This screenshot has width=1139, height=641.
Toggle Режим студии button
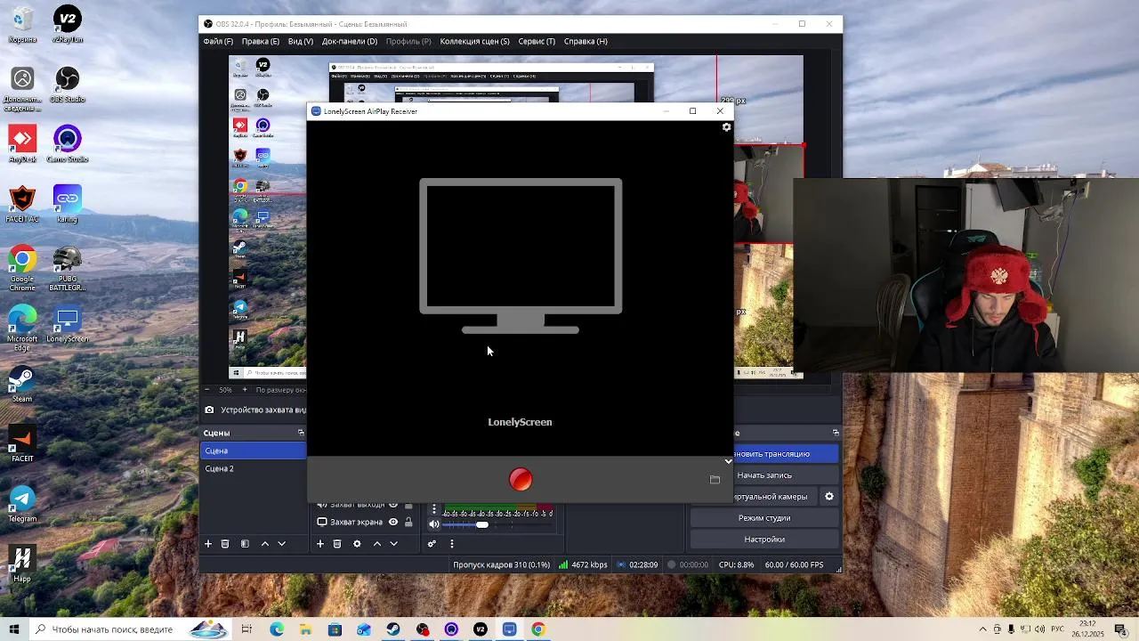tap(764, 518)
